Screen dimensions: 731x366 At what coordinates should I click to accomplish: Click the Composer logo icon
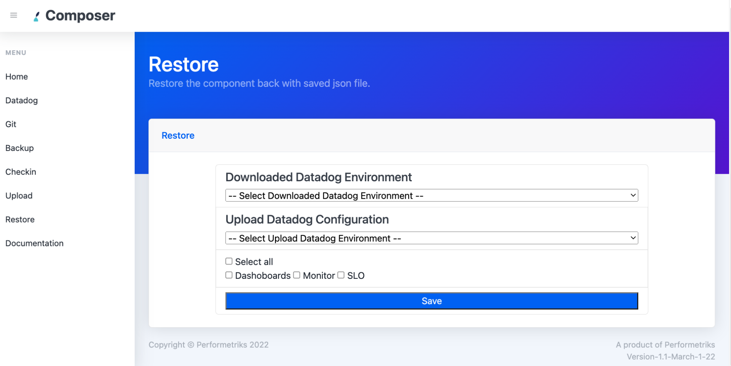coord(36,16)
